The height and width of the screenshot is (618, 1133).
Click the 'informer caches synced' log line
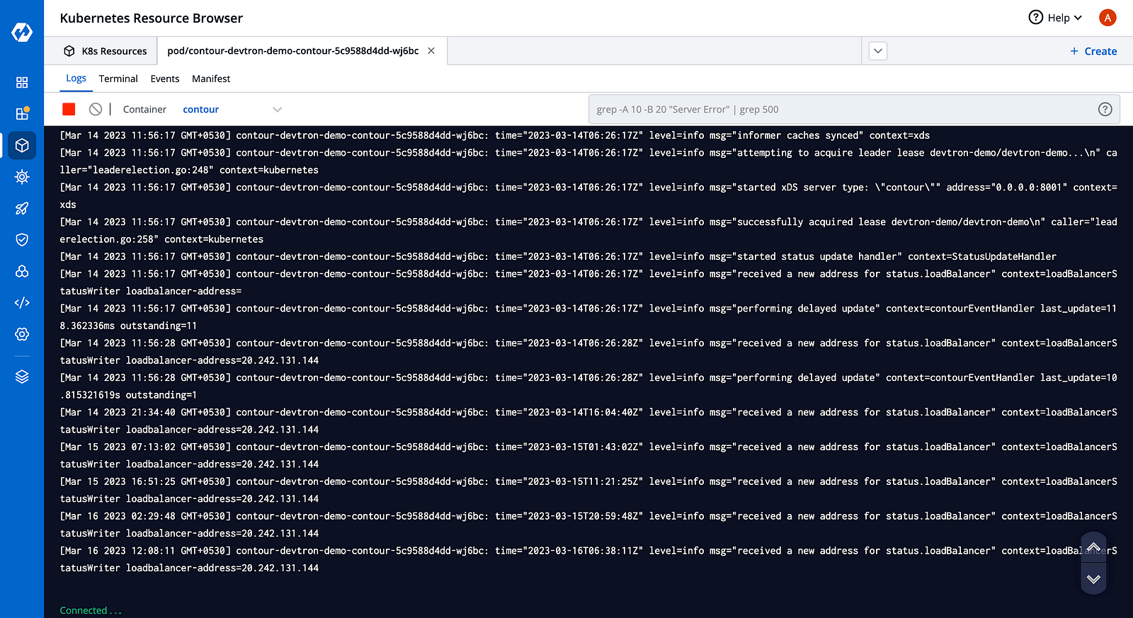(x=495, y=135)
